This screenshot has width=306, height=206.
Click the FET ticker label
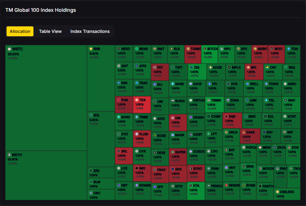tap(160, 67)
